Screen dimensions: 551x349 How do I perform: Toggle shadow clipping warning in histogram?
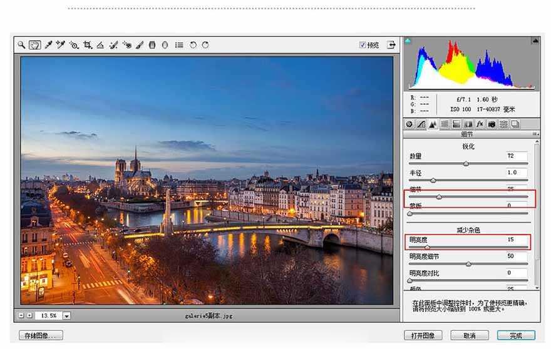[x=408, y=41]
